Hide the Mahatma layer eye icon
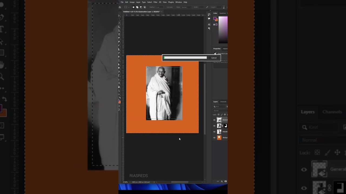Image resolution: width=346 pixels, height=194 pixels. tap(214, 132)
